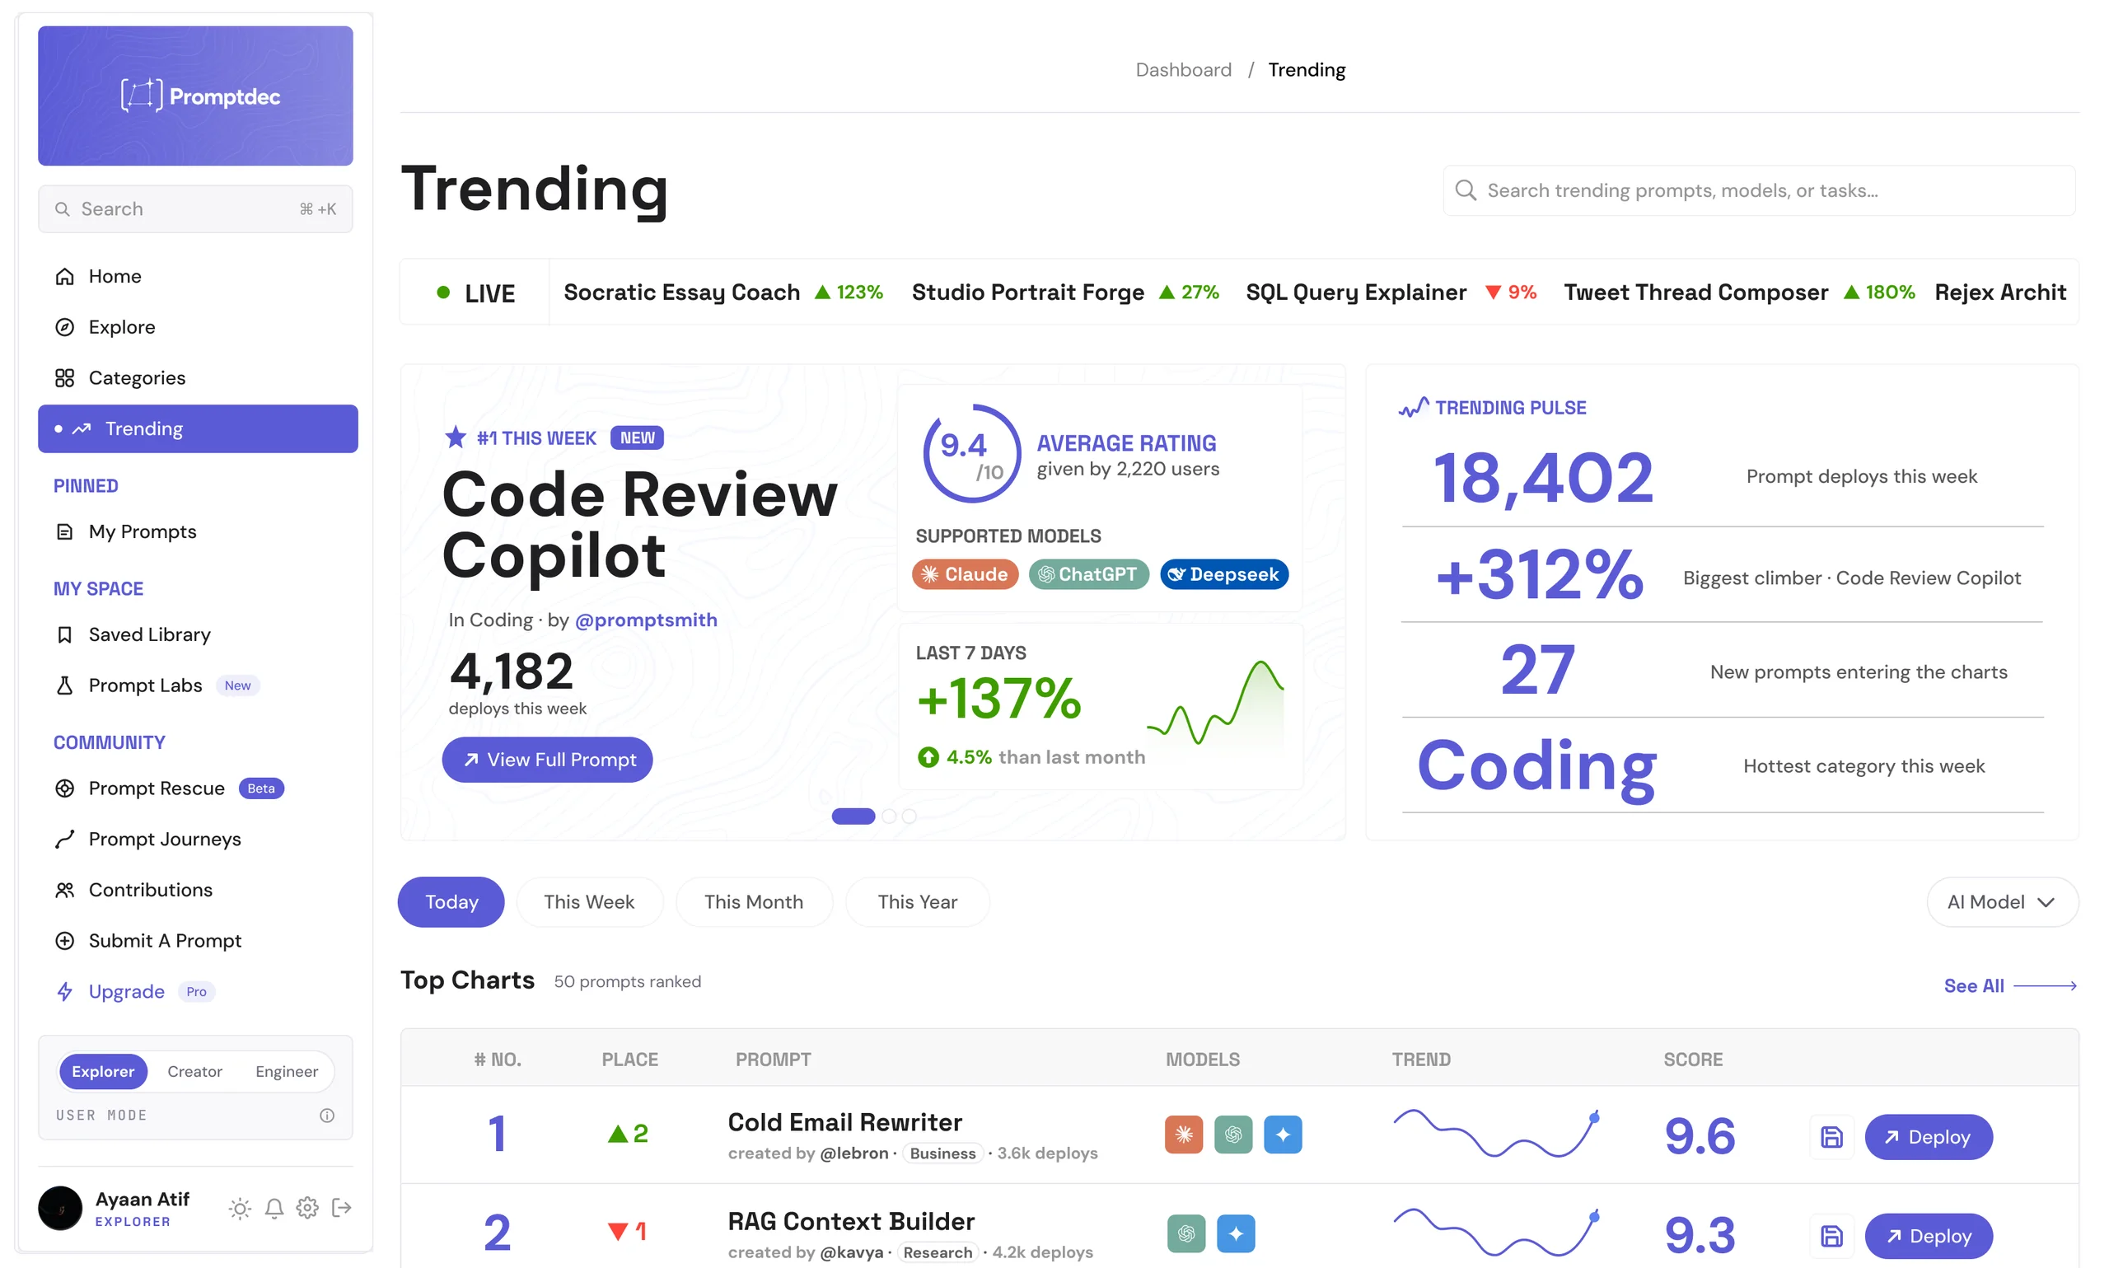Viewport: 2109px width, 1268px height.
Task: Switch user mode to Creator
Action: coord(194,1071)
